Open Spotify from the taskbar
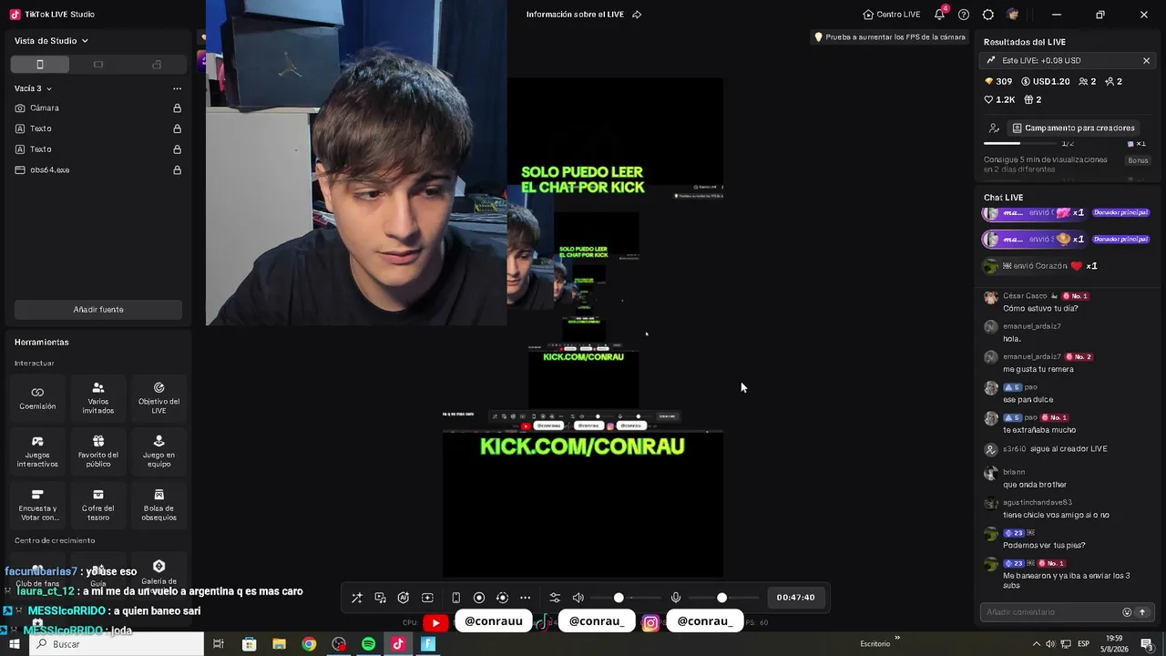Image resolution: width=1166 pixels, height=656 pixels. click(368, 644)
